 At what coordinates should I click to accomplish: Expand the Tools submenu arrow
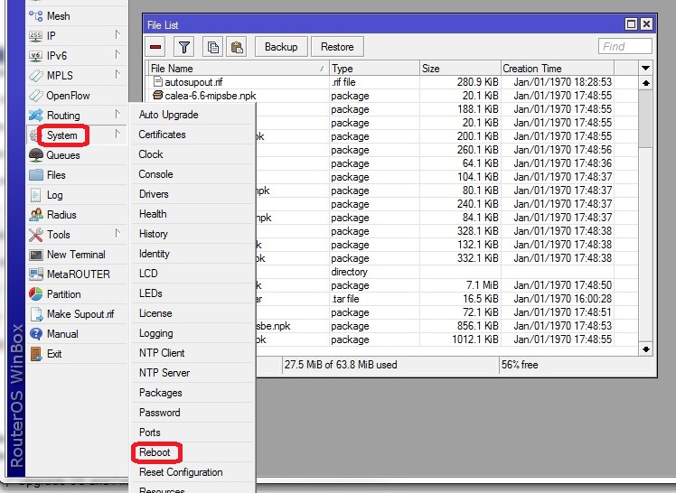coord(117,234)
